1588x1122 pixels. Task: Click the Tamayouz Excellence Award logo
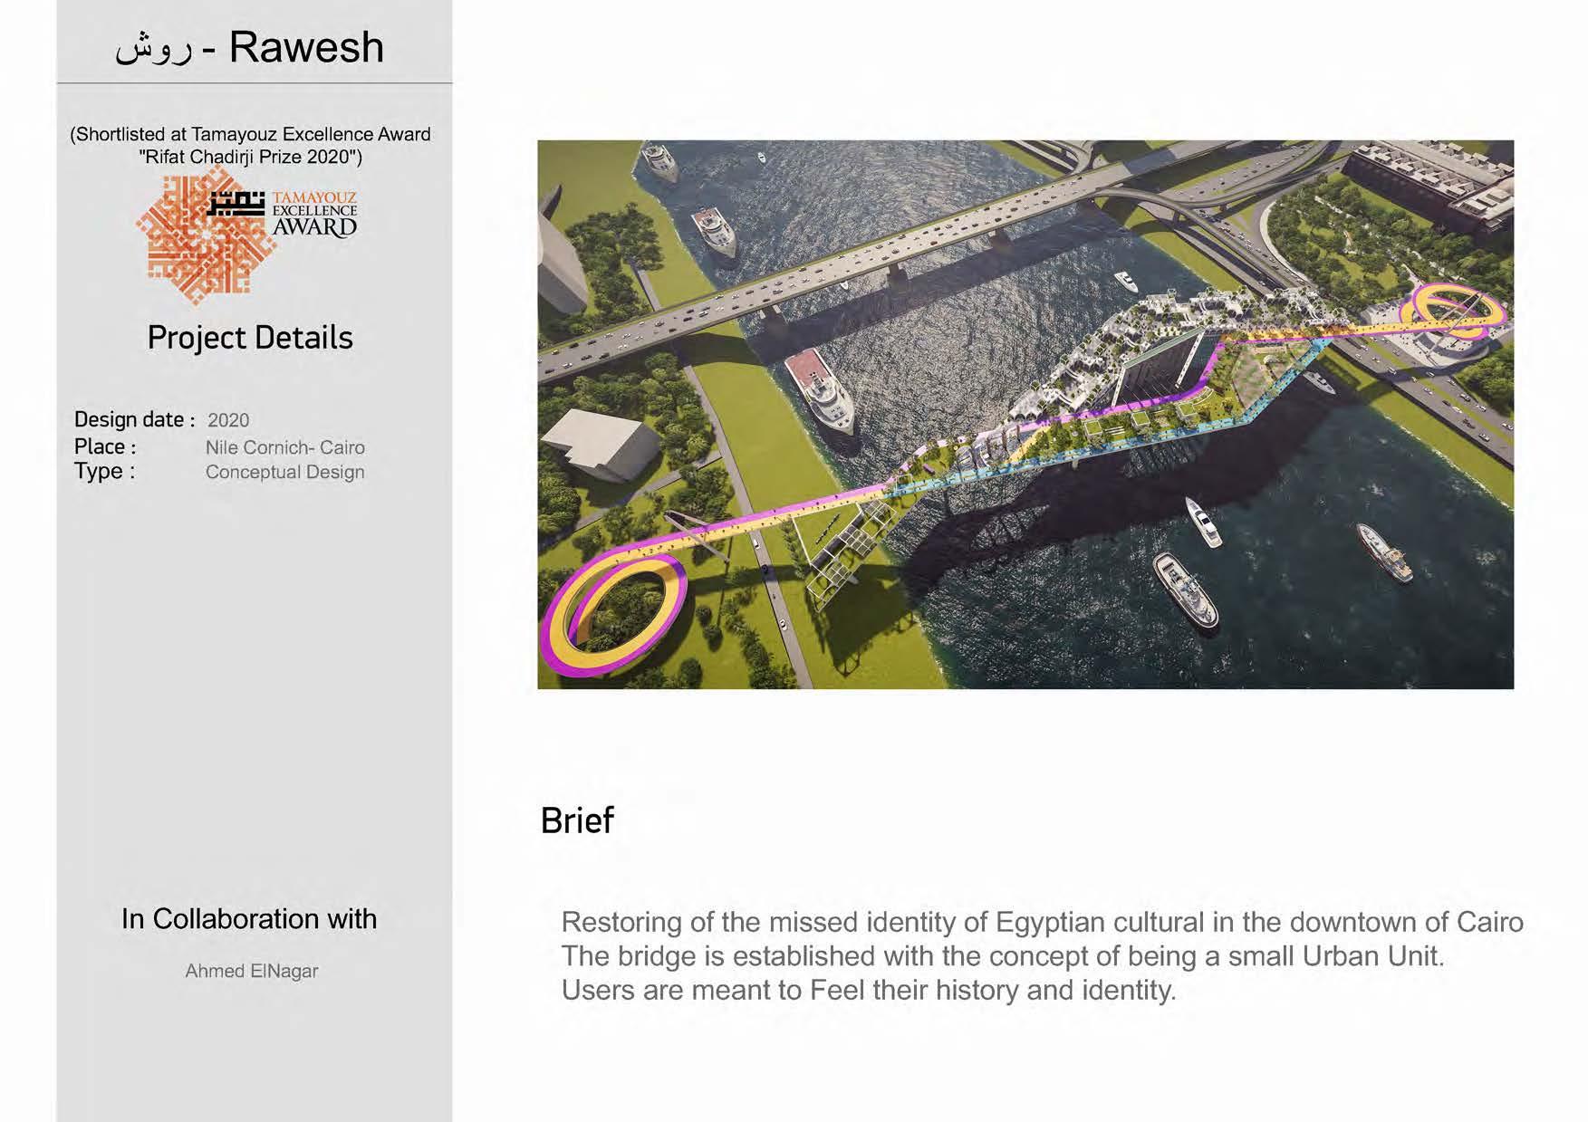tap(246, 235)
